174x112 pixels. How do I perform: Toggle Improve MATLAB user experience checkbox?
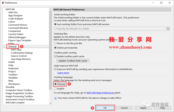[x=55, y=69]
